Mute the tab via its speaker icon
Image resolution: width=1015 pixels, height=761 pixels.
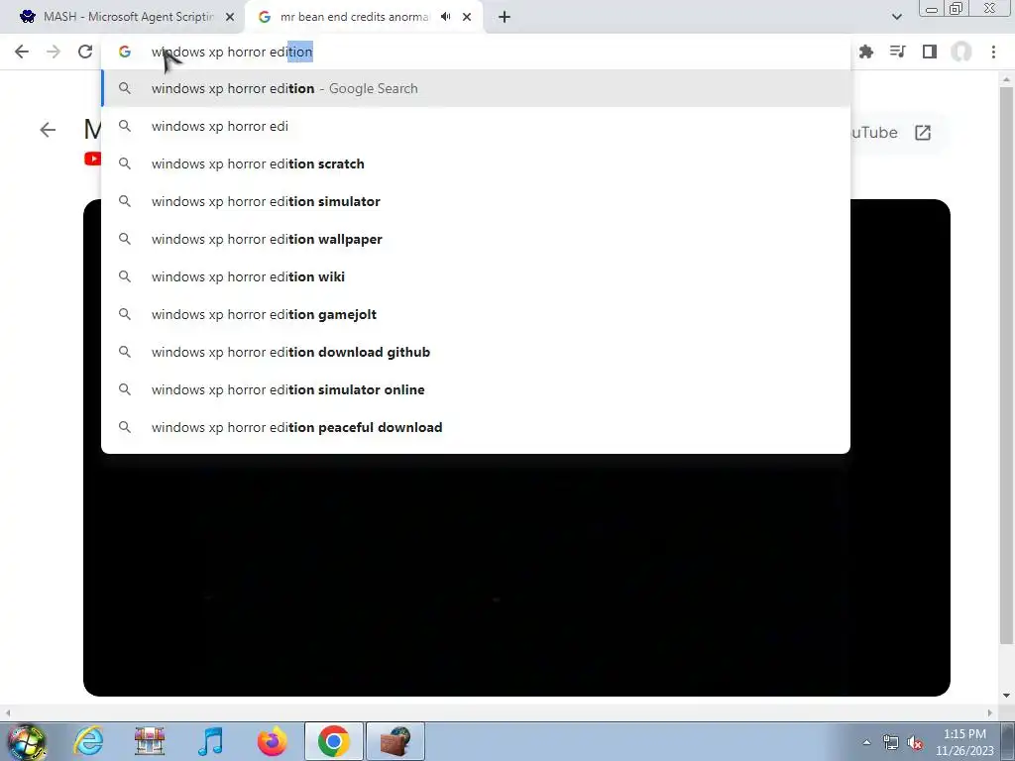pyautogui.click(x=445, y=17)
